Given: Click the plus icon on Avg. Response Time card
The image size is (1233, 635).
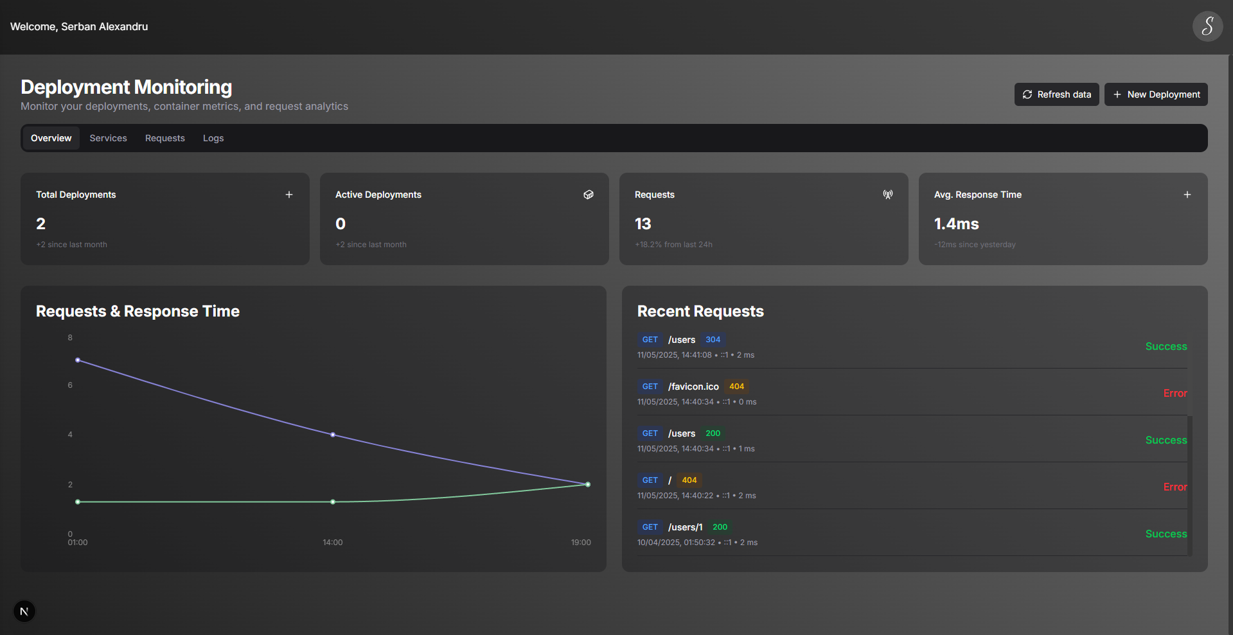Looking at the screenshot, I should [1187, 195].
